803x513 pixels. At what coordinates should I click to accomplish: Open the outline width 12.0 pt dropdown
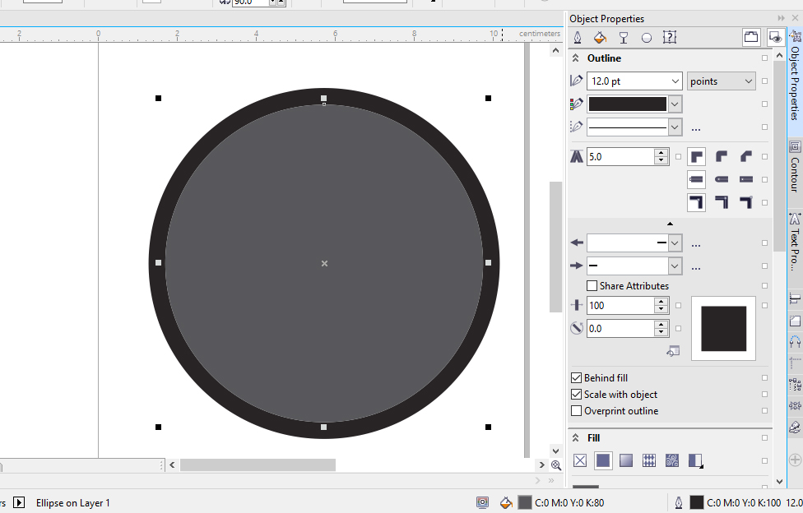(x=675, y=81)
